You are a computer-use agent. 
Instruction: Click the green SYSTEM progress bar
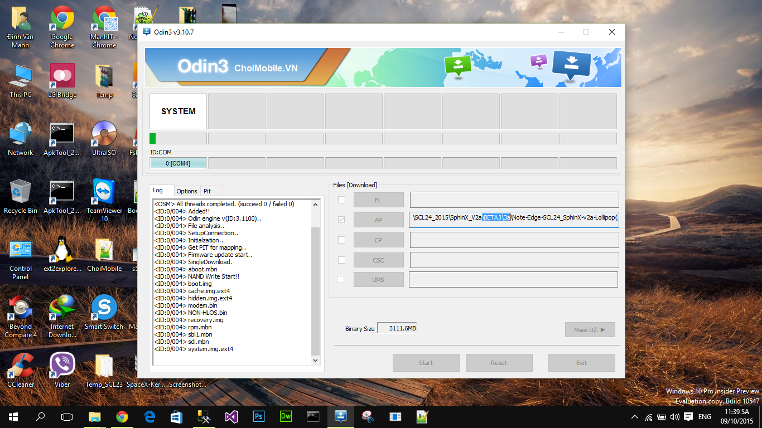(178, 138)
